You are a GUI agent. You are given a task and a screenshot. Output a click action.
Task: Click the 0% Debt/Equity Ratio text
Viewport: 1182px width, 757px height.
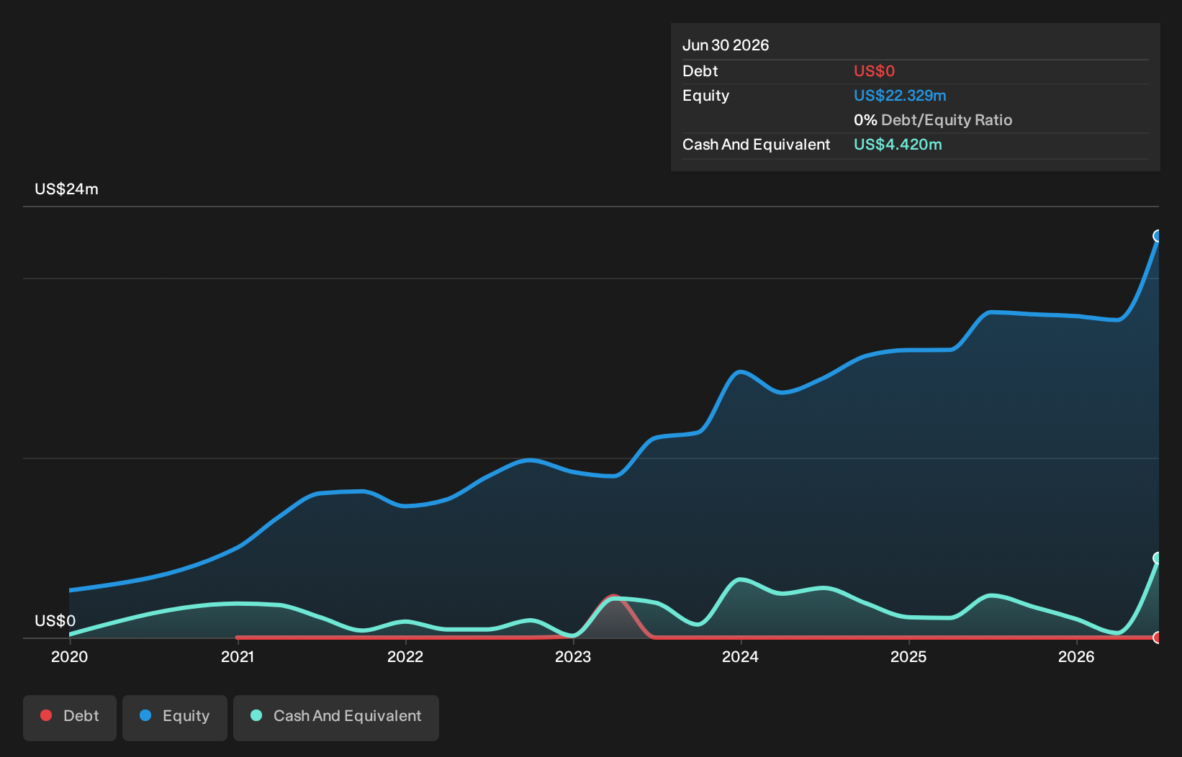(x=933, y=120)
